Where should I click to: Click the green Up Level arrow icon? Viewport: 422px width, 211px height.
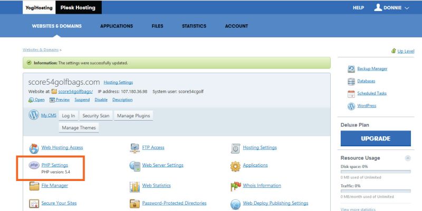pyautogui.click(x=394, y=51)
